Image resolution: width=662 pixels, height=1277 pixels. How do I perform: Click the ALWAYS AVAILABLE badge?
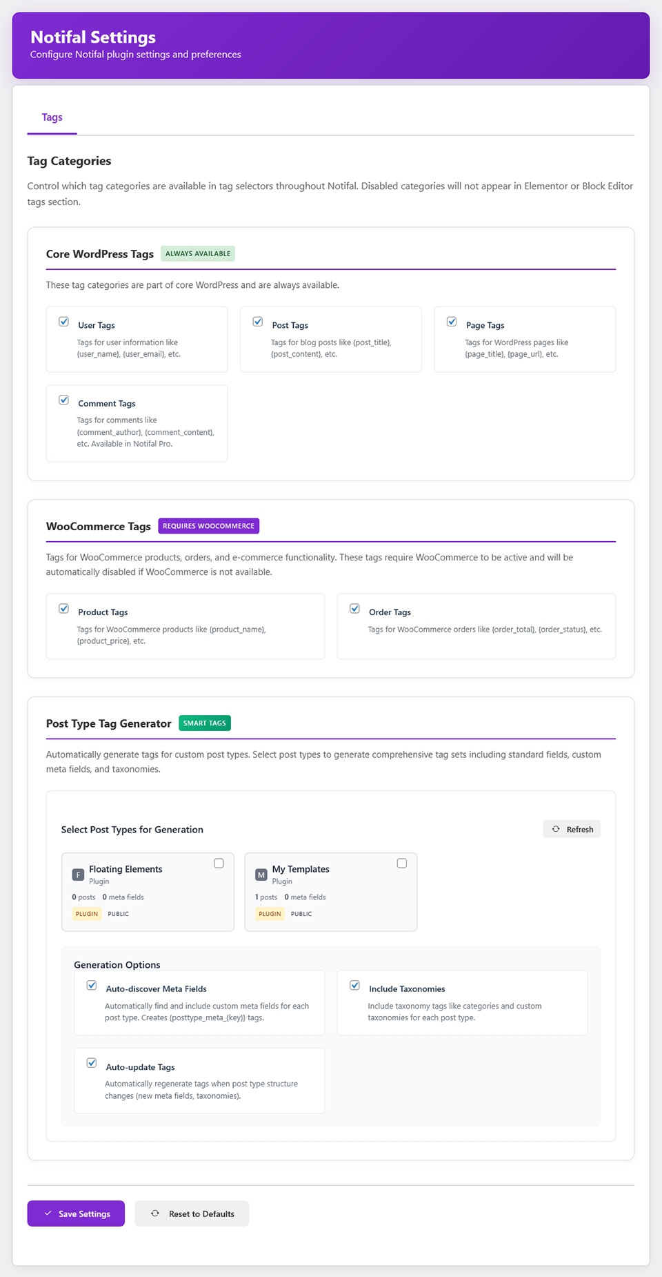coord(198,253)
